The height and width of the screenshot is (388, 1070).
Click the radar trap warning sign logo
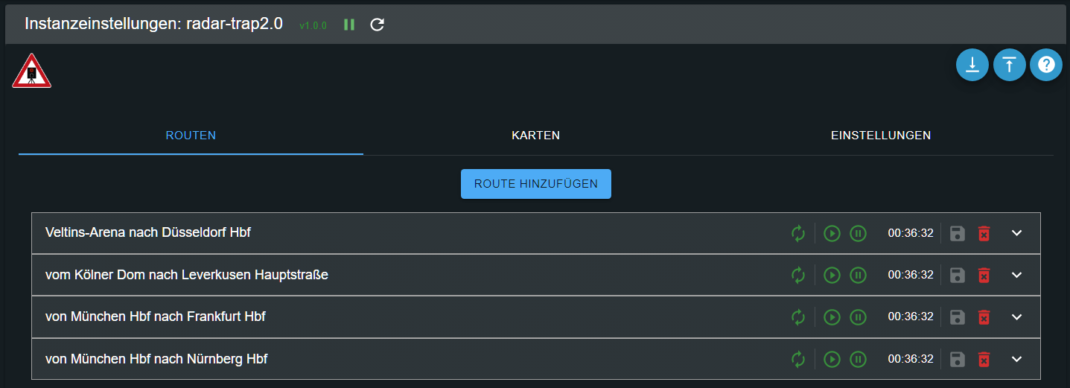pos(31,71)
